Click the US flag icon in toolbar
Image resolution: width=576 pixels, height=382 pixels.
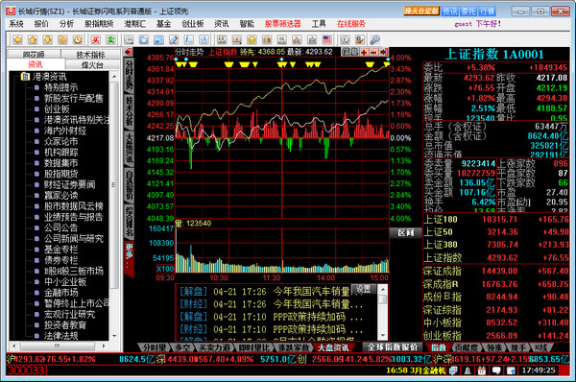(x=326, y=39)
